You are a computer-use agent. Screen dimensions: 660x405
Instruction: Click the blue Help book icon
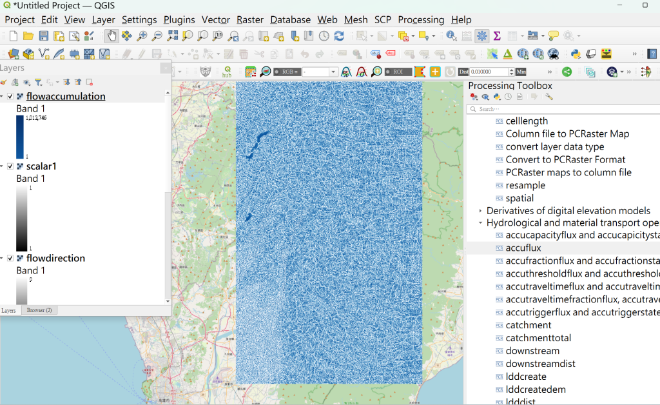click(652, 54)
